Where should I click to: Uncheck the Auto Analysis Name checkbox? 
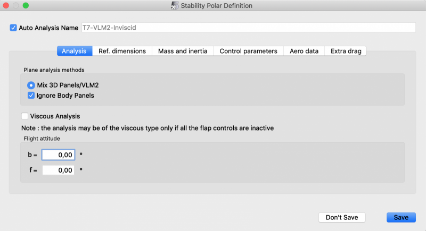pyautogui.click(x=13, y=28)
